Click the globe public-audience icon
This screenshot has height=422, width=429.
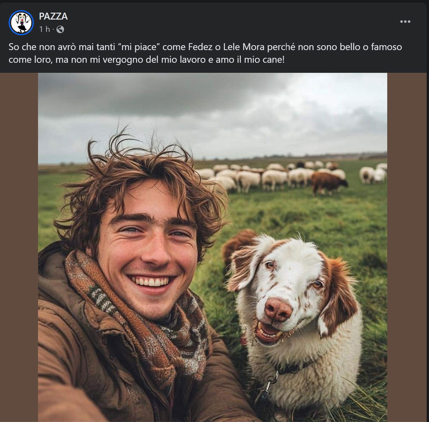(x=60, y=29)
